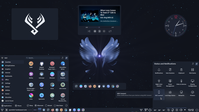Expand hidden tray icons with the arrow
The width and height of the screenshot is (199, 112).
click(x=185, y=110)
